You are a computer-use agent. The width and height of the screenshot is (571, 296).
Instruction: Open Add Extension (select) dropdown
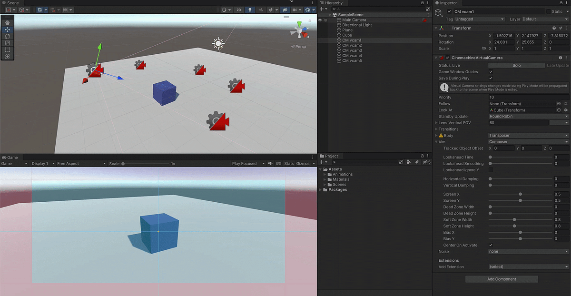(x=529, y=266)
